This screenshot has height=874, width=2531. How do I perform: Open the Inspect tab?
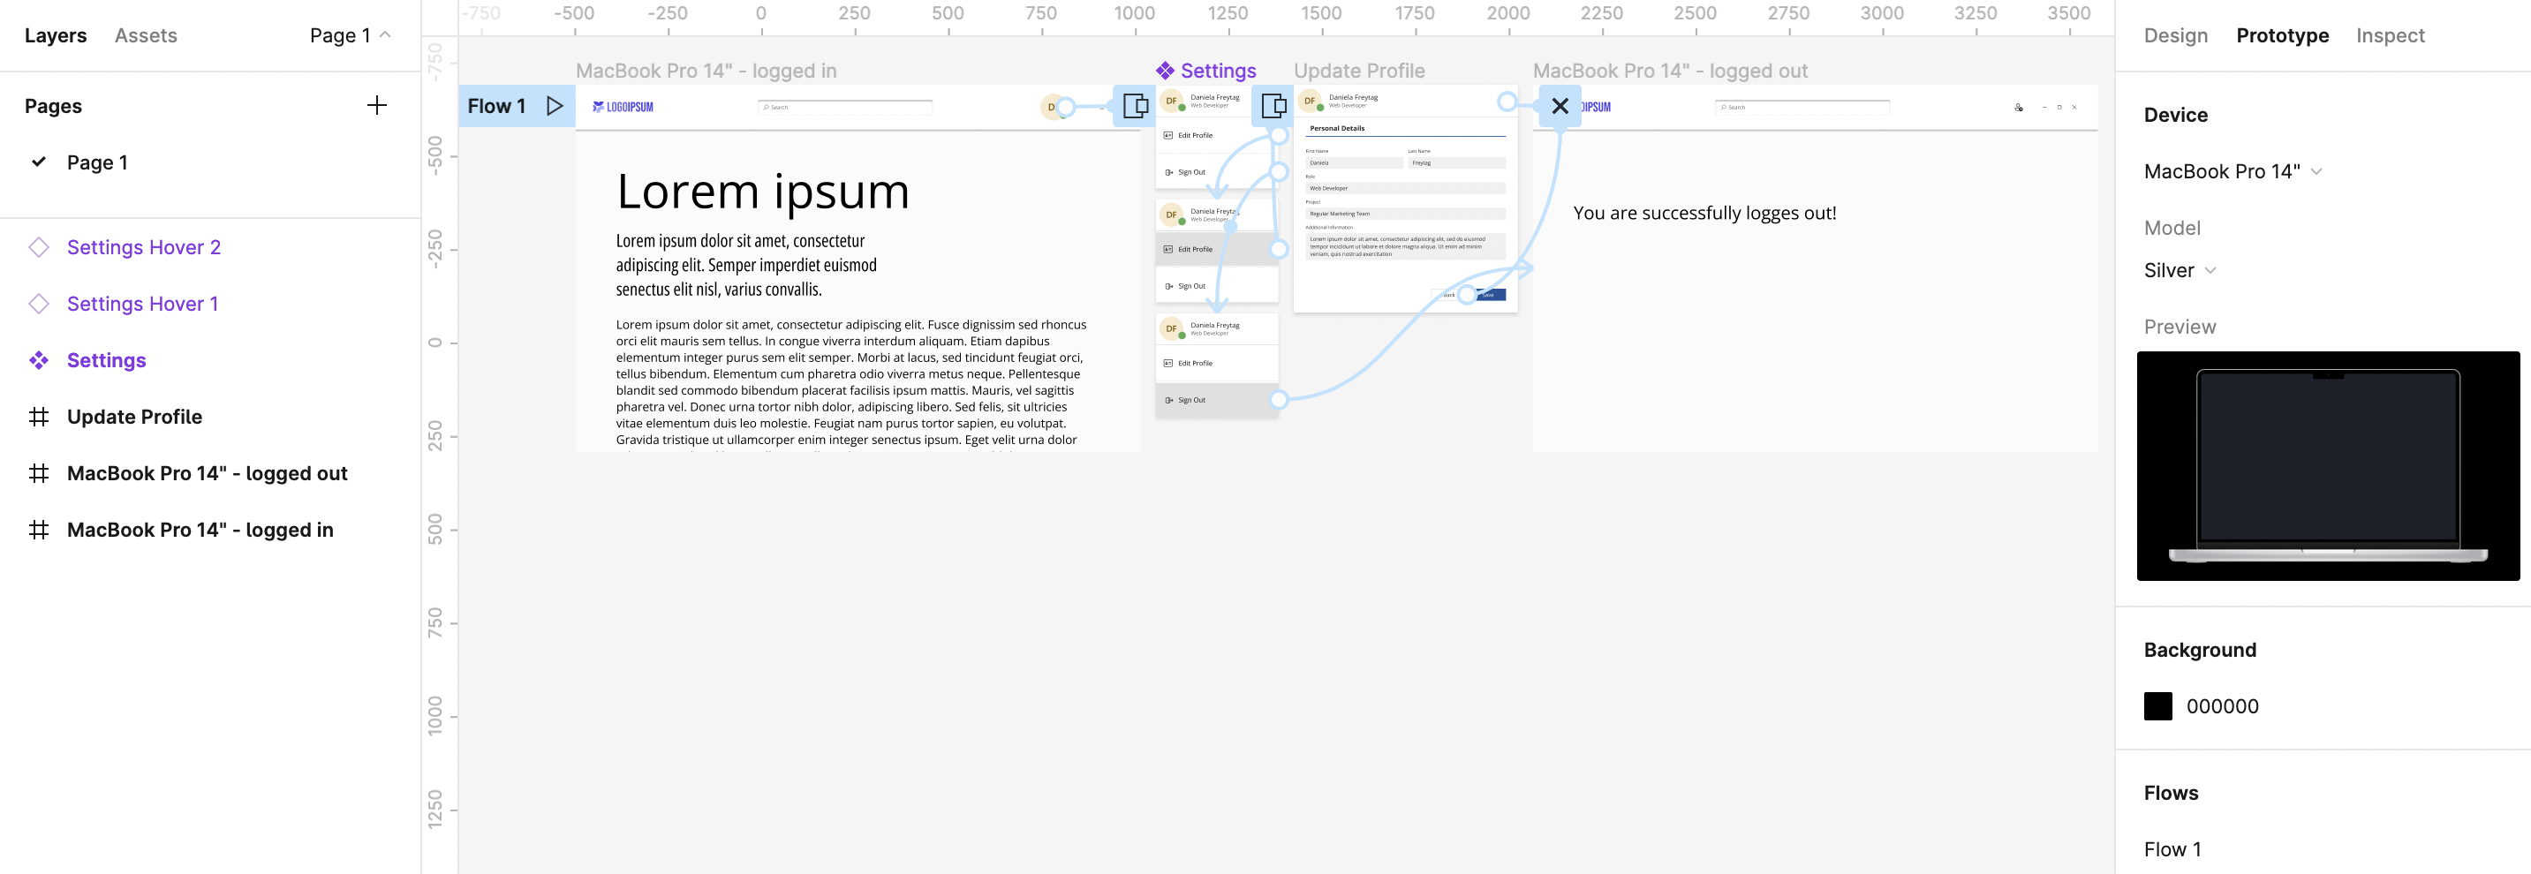point(2390,35)
